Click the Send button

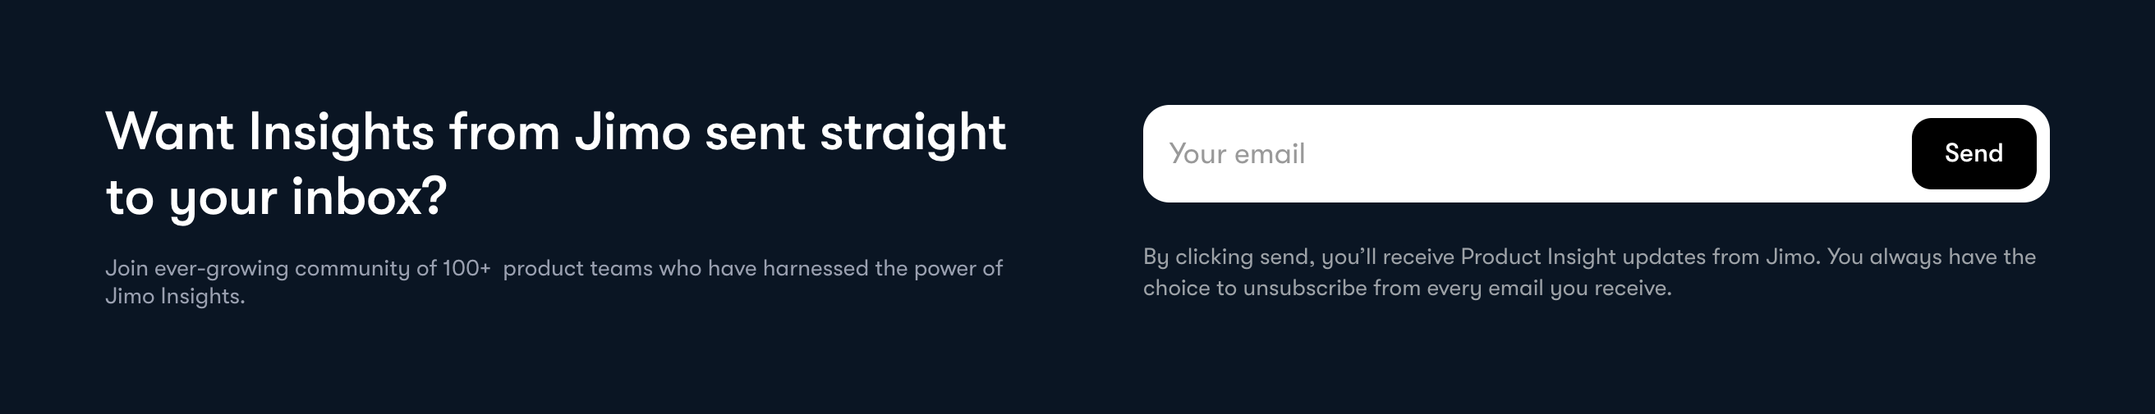tap(1973, 153)
